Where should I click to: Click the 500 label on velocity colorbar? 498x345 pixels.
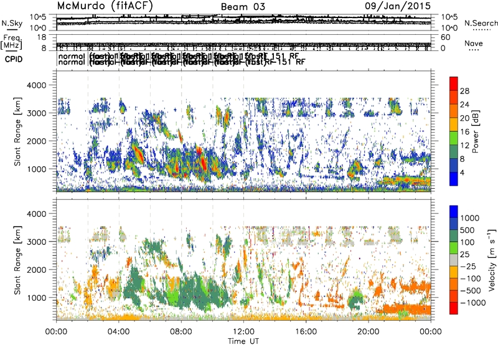click(467, 230)
